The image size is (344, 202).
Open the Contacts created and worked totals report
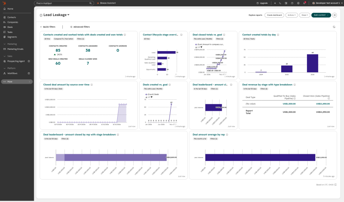83,35
